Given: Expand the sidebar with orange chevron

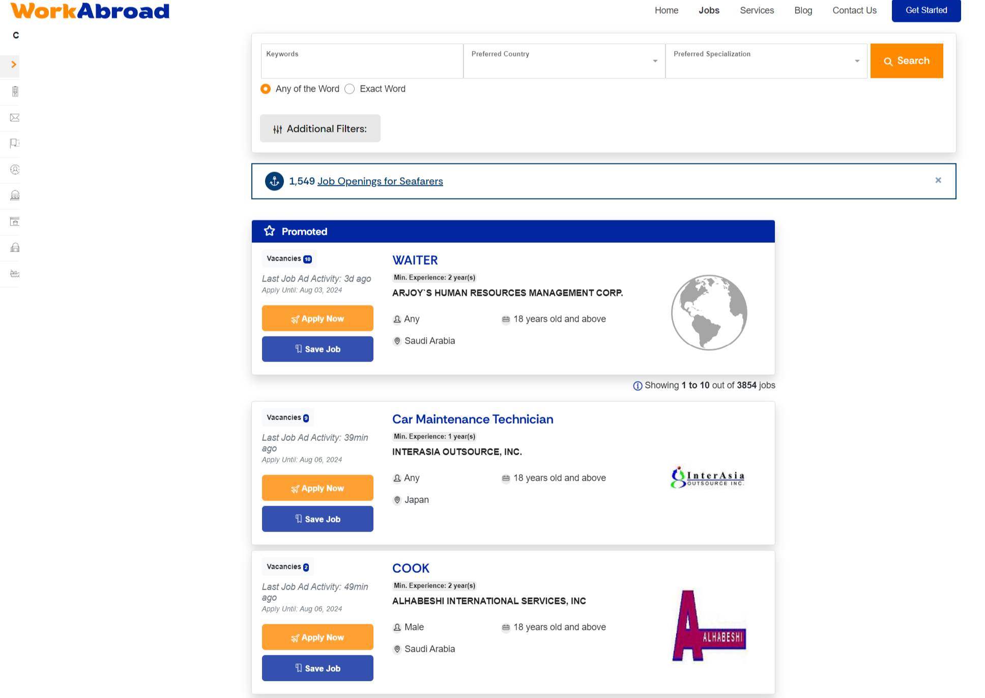Looking at the screenshot, I should 14,65.
